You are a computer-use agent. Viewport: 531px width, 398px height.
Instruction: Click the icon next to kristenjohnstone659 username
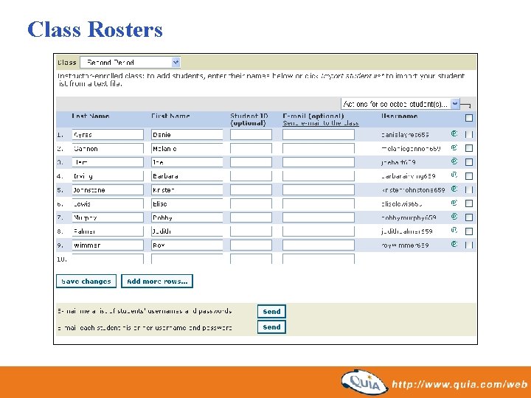454,189
